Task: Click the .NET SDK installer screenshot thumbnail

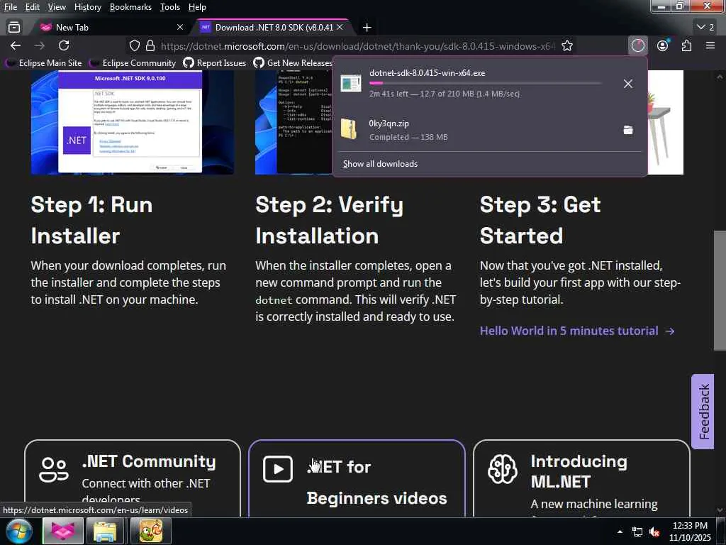Action: (133, 122)
